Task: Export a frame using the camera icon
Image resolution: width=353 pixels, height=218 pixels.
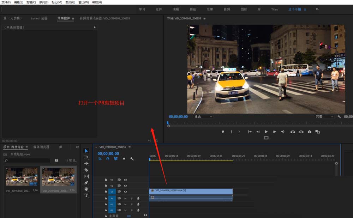Action: point(309,131)
